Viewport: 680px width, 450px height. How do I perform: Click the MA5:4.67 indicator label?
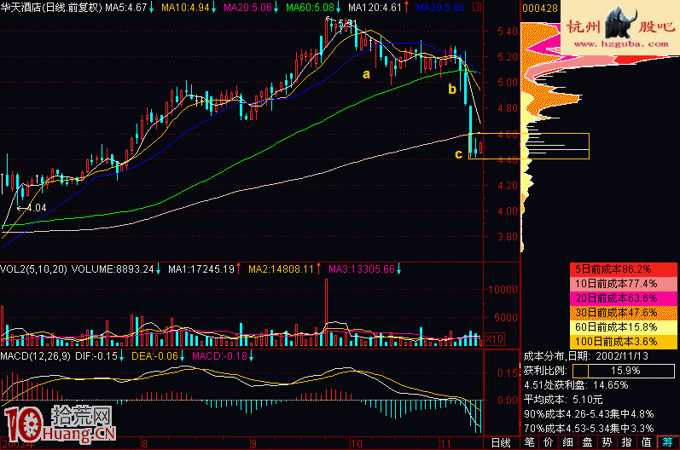(x=126, y=8)
